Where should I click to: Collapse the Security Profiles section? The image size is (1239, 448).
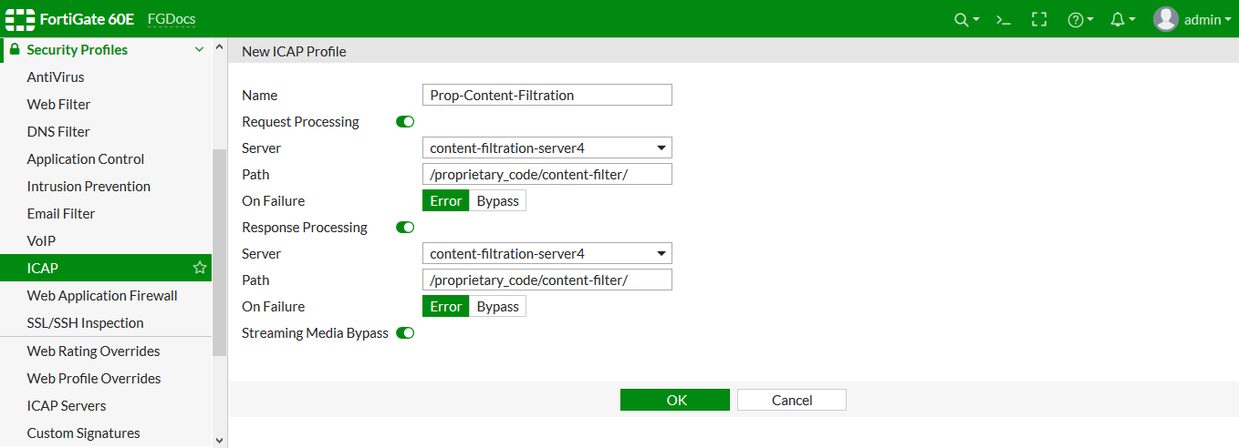[200, 50]
